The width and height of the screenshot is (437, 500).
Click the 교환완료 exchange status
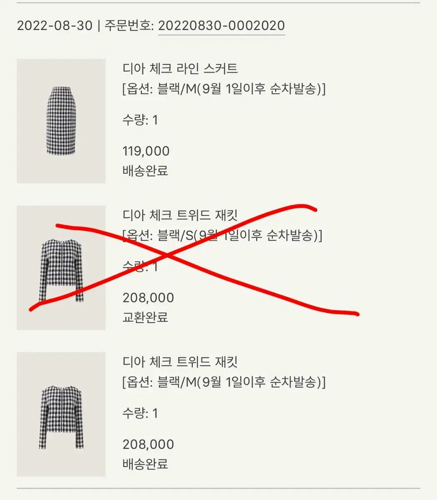tap(145, 317)
